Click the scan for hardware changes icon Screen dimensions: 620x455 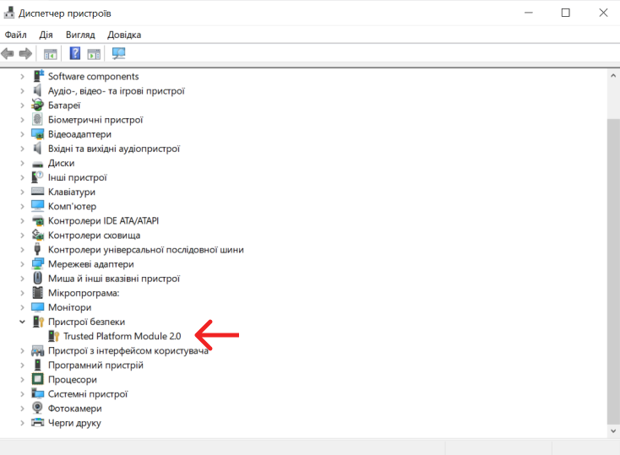coord(118,54)
